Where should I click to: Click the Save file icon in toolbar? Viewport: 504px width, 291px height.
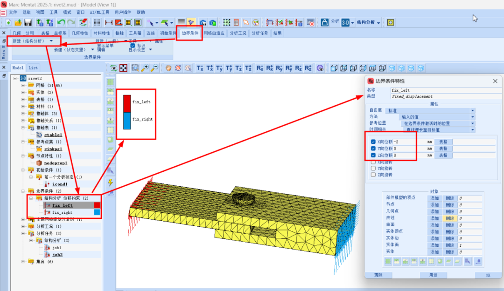[28, 22]
